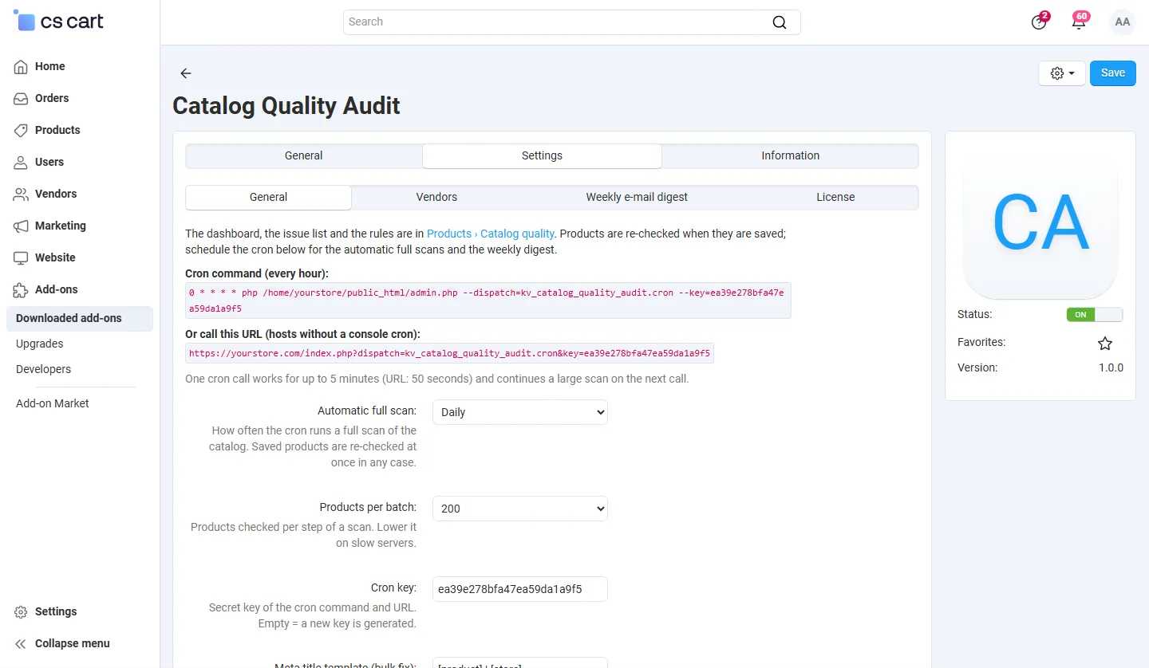Open the gear actions dropdown near Save
The width and height of the screenshot is (1149, 668).
(1062, 73)
